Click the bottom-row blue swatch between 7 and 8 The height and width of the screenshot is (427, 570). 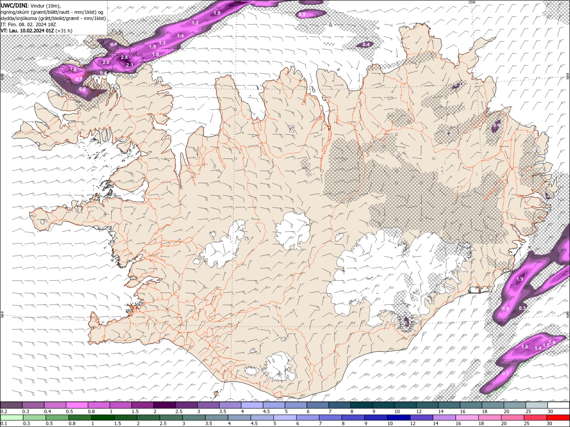click(330, 417)
